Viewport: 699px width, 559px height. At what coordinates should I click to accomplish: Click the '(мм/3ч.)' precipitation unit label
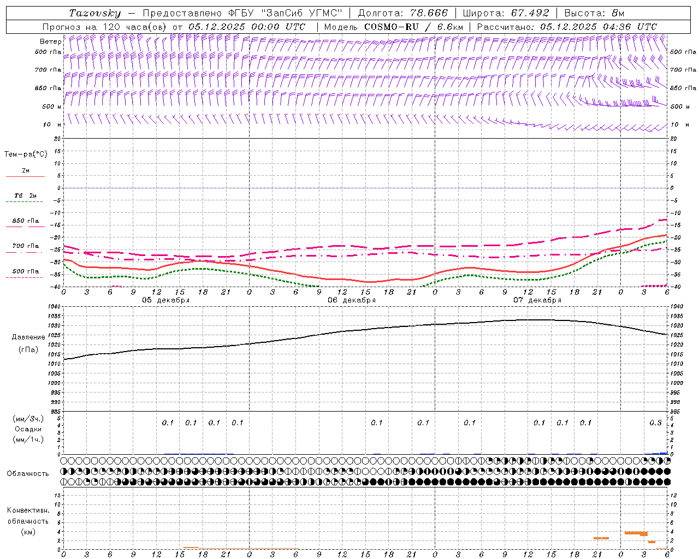click(28, 419)
